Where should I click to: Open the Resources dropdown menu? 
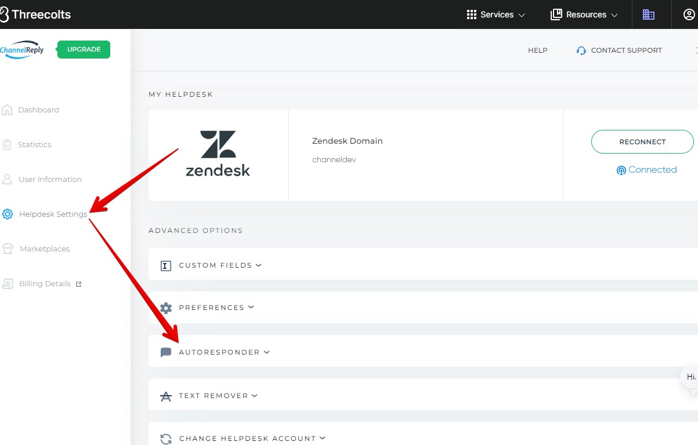pyautogui.click(x=584, y=14)
